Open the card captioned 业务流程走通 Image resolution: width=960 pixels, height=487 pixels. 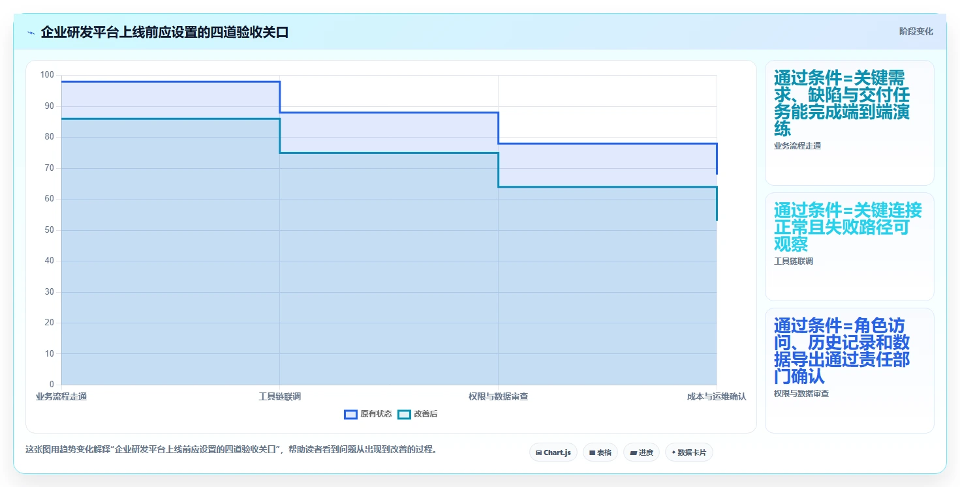849,123
